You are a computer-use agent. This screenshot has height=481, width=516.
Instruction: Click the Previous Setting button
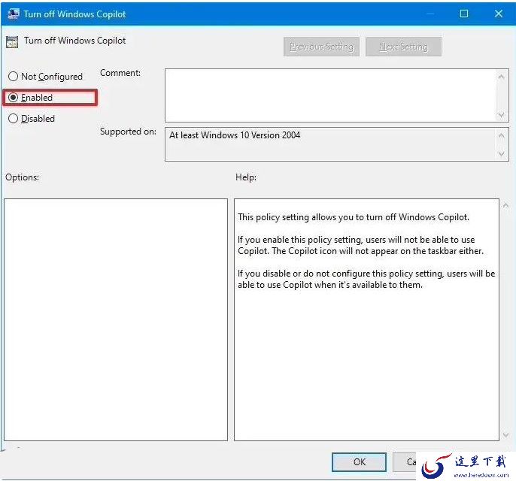point(321,47)
